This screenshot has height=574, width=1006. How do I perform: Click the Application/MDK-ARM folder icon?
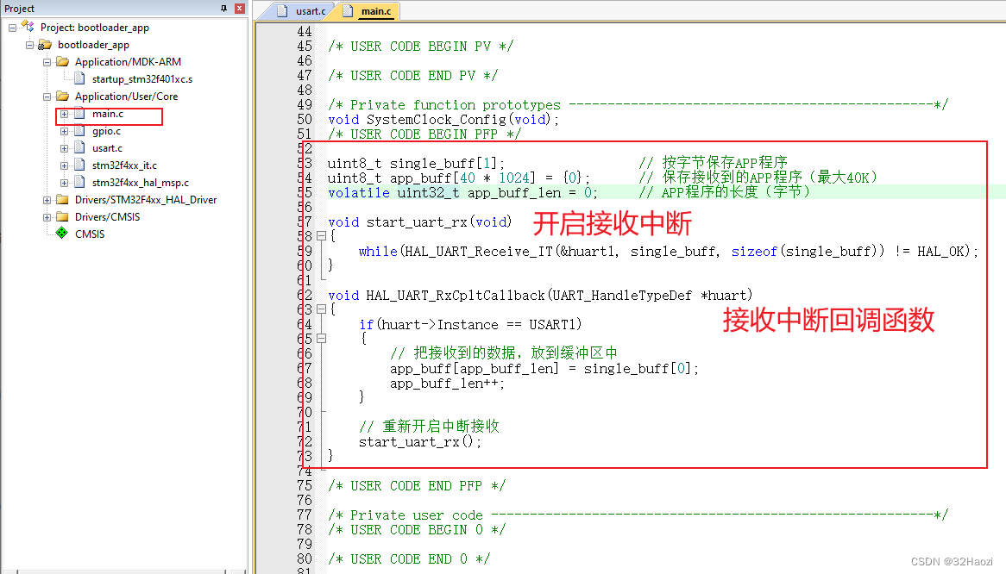[x=62, y=62]
